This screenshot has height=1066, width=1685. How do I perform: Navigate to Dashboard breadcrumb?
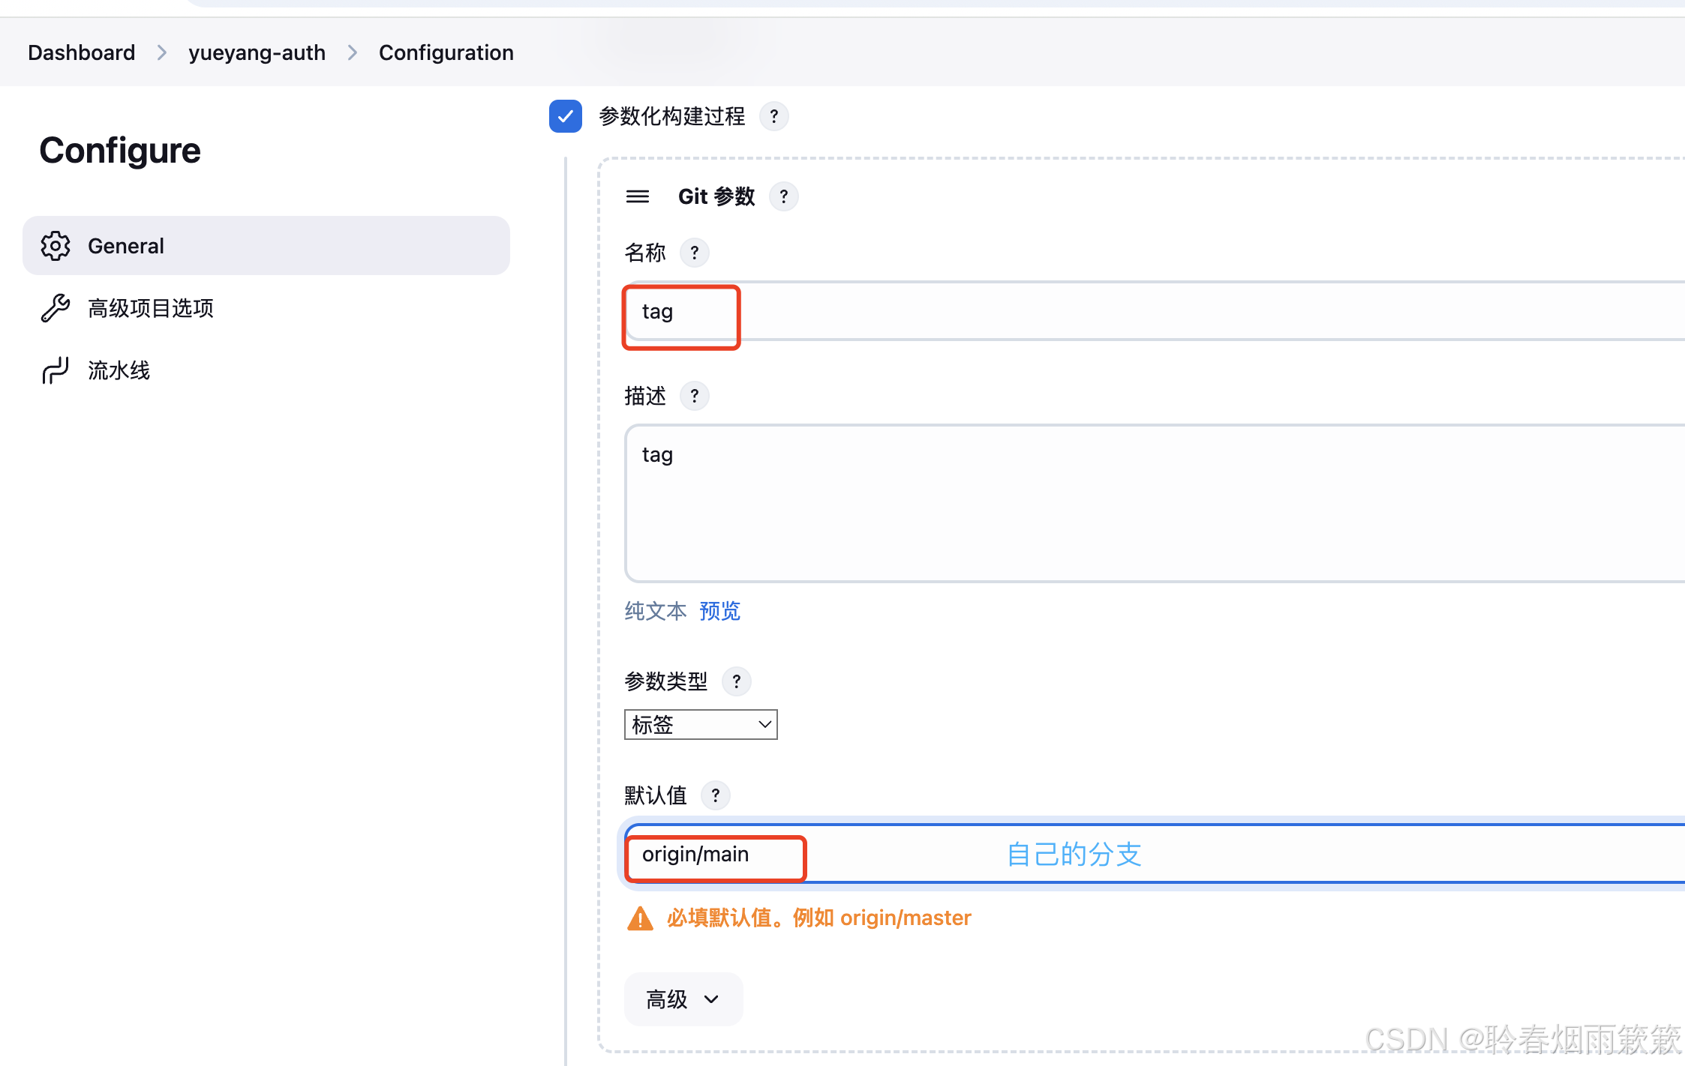pos(81,52)
